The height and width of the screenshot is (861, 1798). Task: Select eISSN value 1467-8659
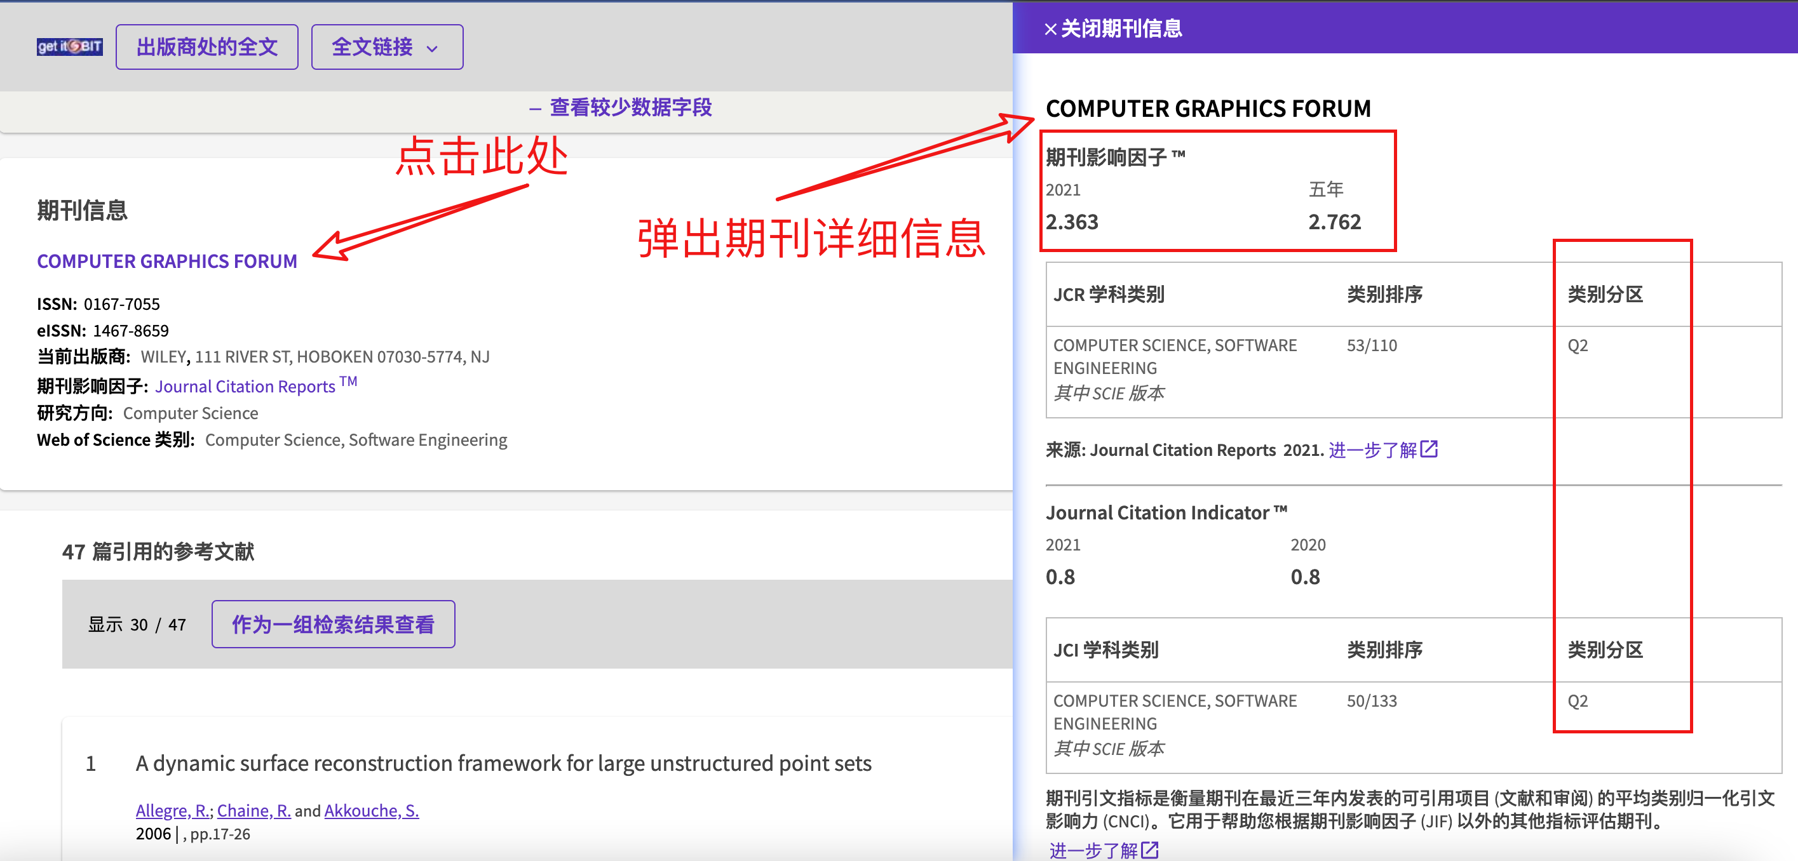coord(130,330)
